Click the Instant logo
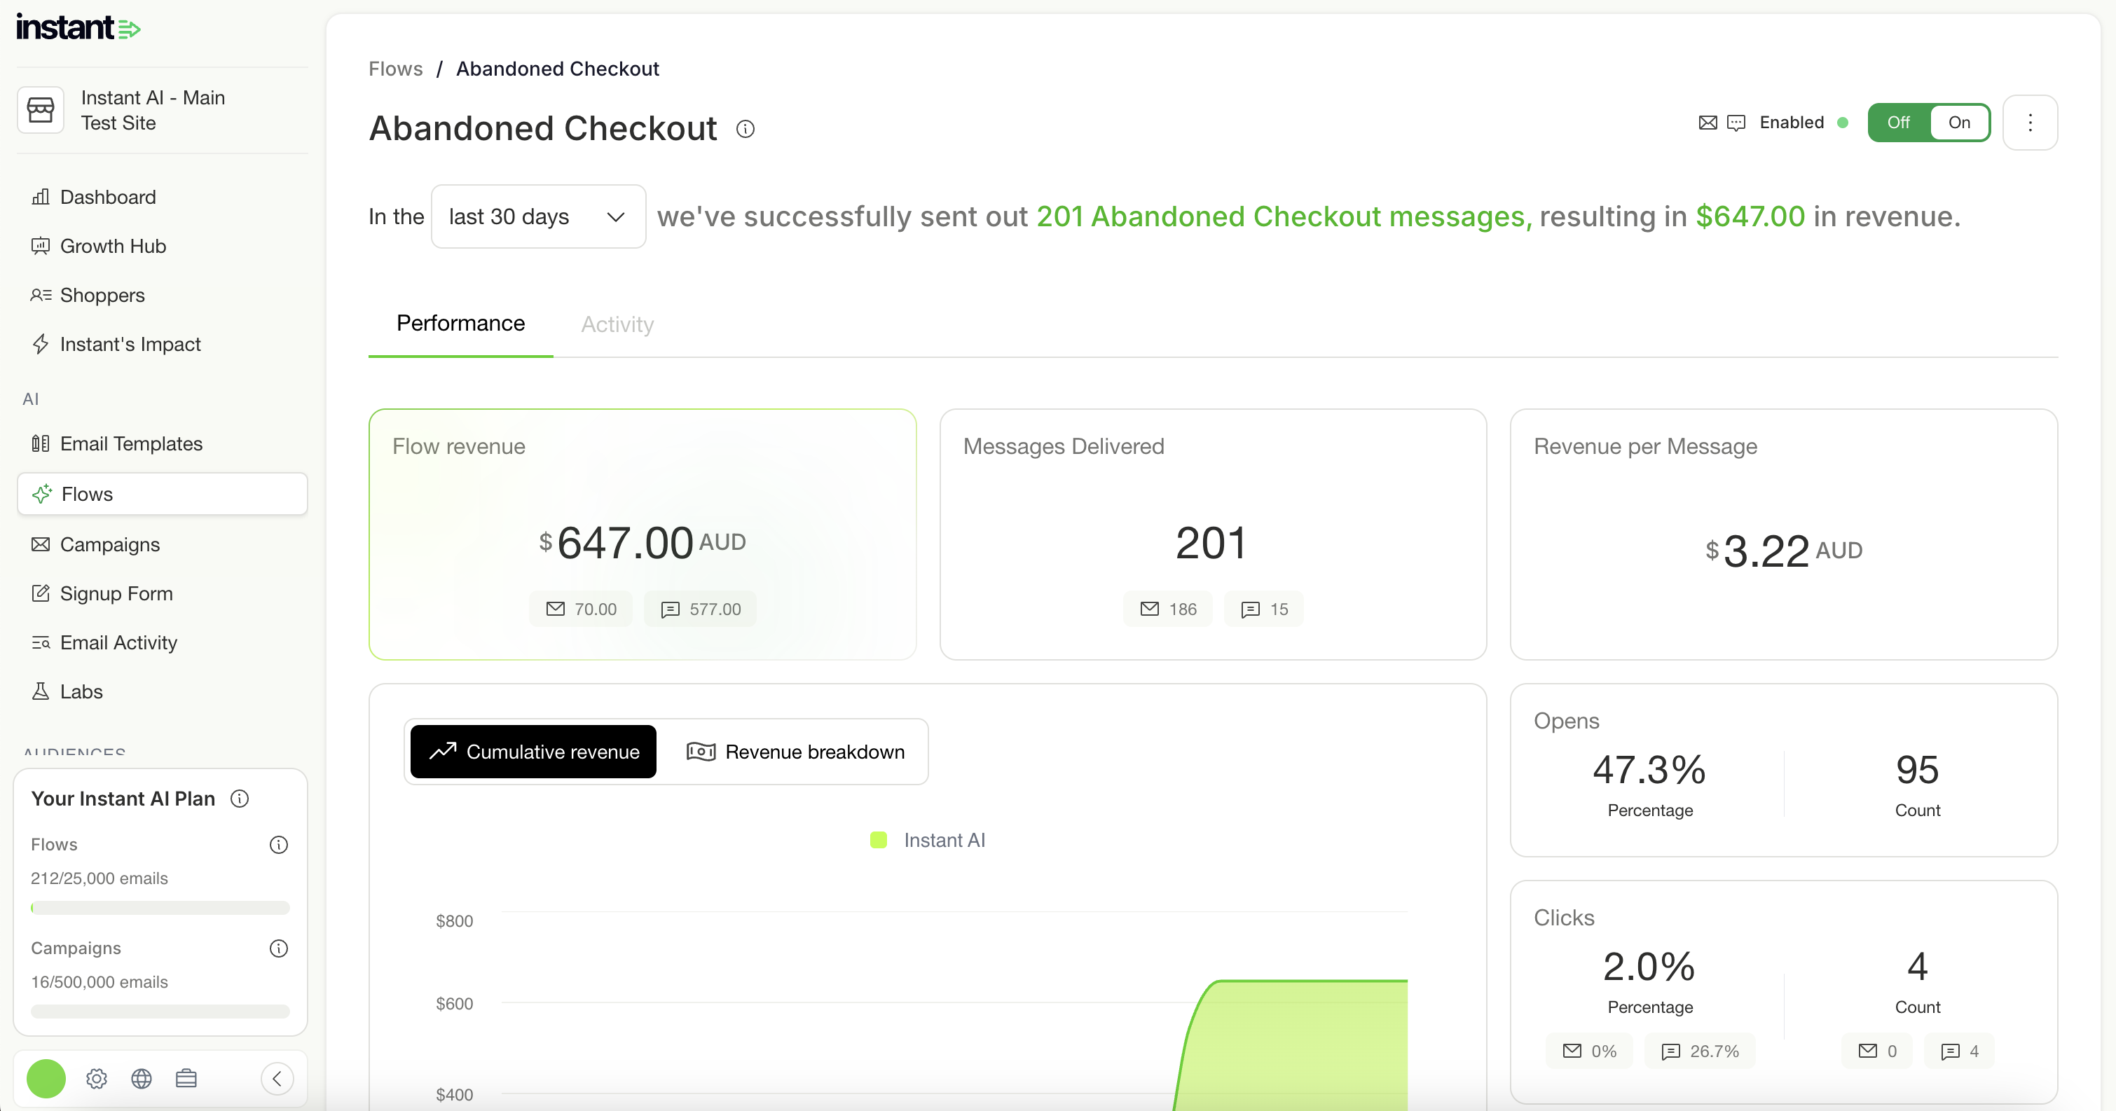This screenshot has width=2116, height=1111. [x=78, y=28]
